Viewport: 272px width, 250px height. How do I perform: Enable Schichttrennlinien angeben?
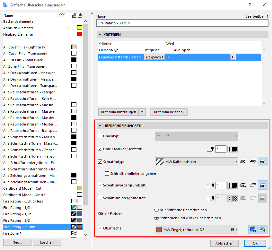[107, 174]
